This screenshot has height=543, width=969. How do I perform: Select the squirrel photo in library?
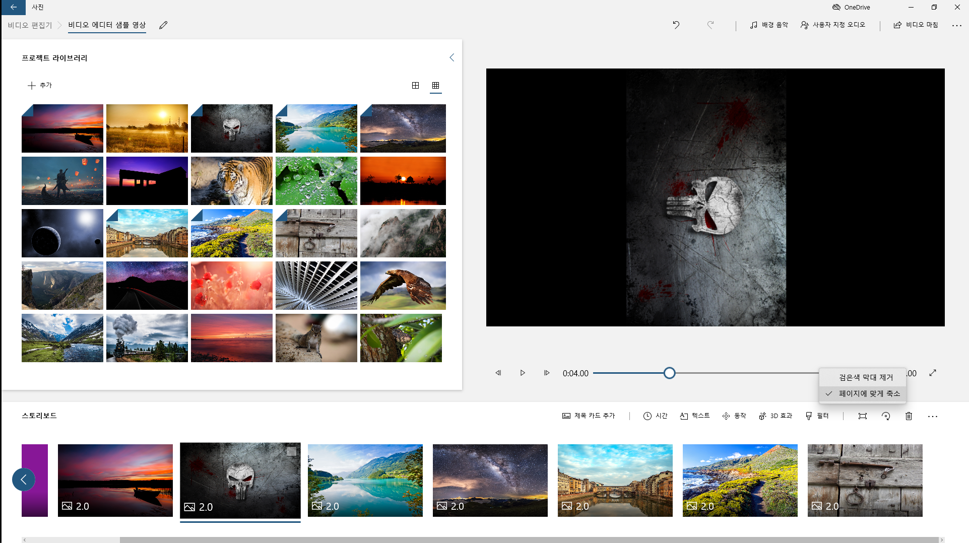[x=316, y=338]
